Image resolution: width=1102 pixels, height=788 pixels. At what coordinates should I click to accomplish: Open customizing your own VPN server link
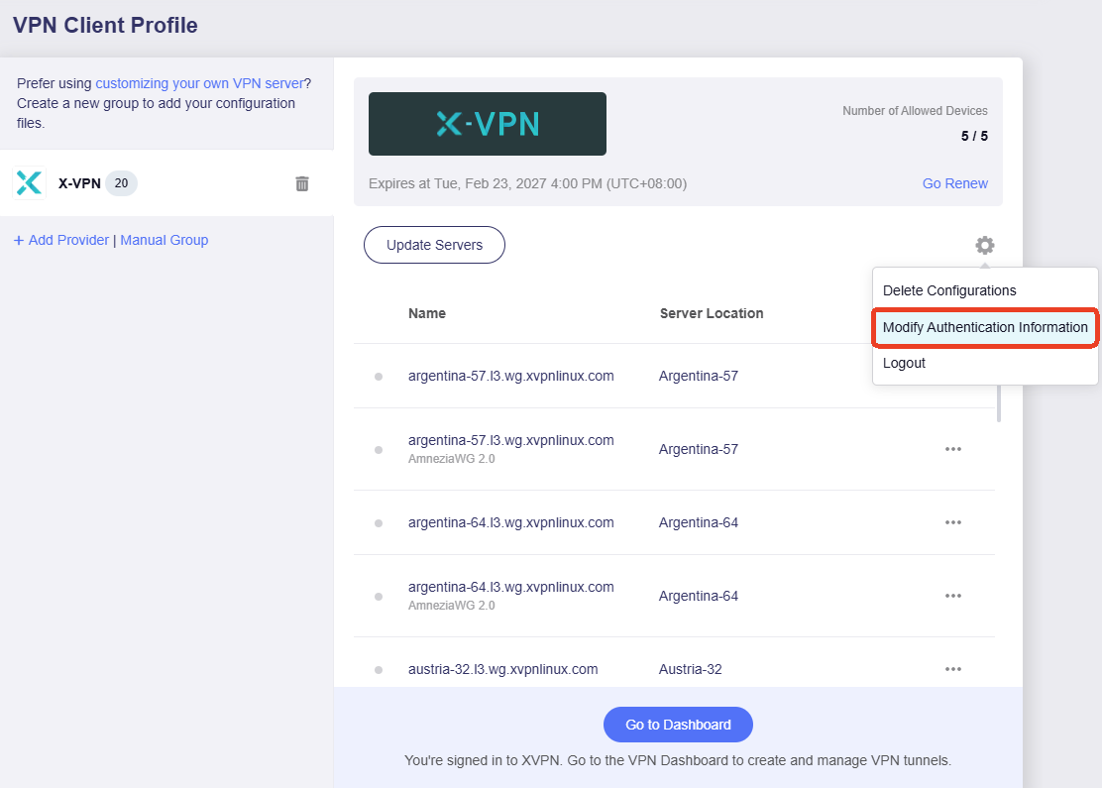(199, 83)
